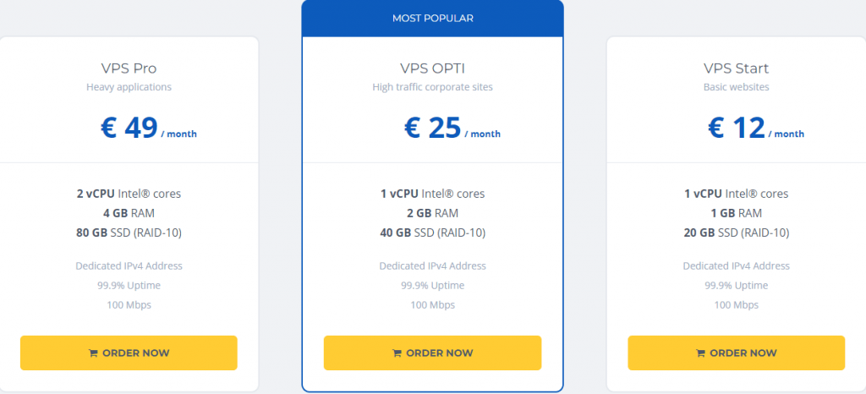Viewport: 866px width, 394px height.
Task: Click the VPS Start plan title
Action: tap(737, 68)
